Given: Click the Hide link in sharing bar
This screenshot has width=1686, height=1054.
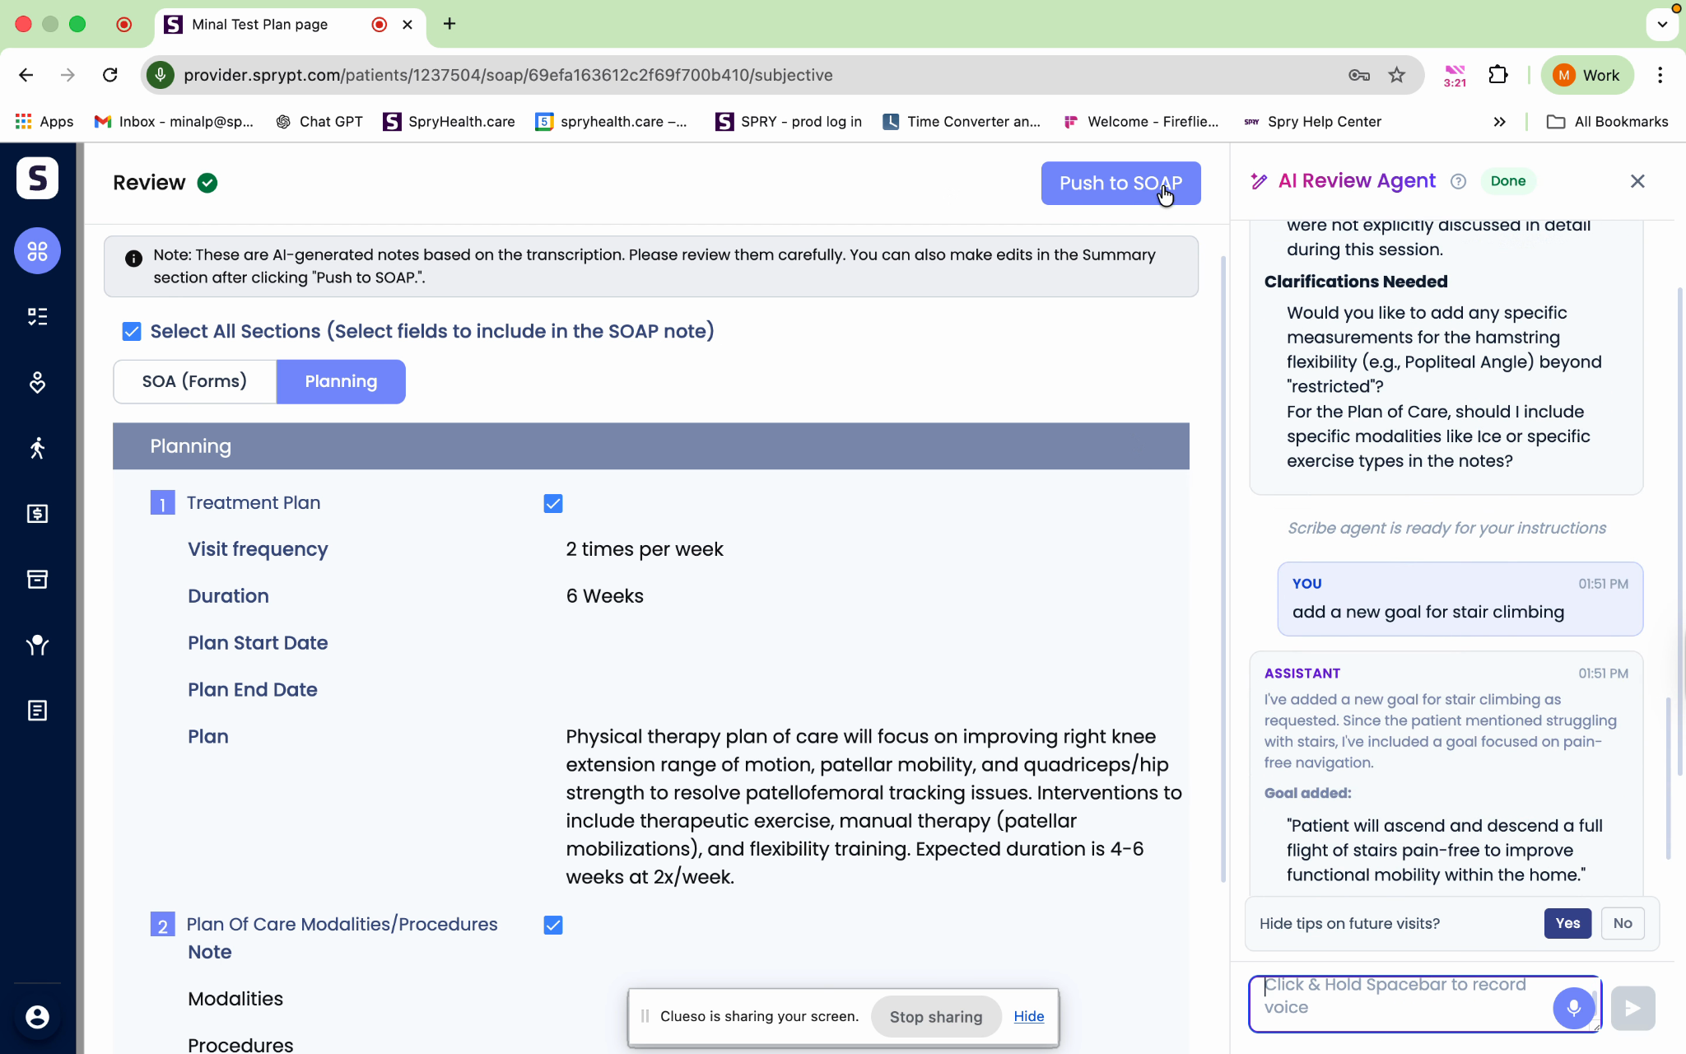Looking at the screenshot, I should [1029, 1016].
